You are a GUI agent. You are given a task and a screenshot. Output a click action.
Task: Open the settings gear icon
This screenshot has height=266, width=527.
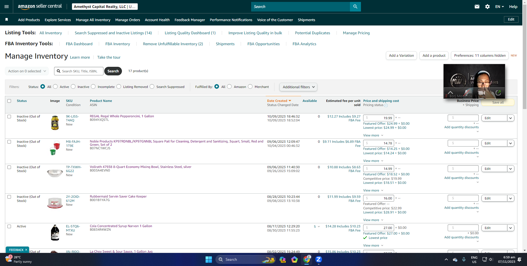[x=487, y=7]
